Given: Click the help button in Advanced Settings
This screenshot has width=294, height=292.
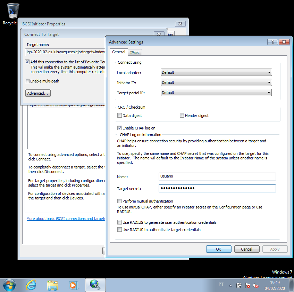Looking at the screenshot, I should pos(272,42).
